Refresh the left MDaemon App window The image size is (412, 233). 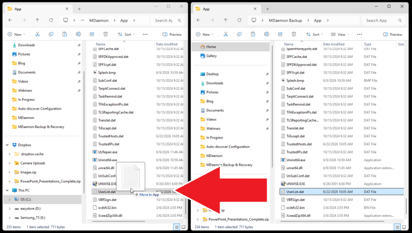[51, 20]
